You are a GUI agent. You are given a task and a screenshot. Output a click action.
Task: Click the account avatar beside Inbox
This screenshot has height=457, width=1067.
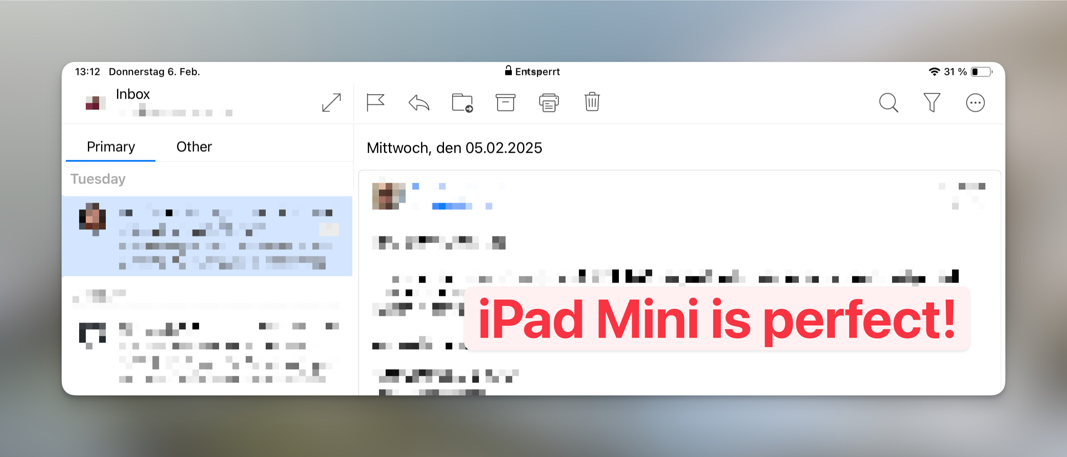(x=95, y=103)
